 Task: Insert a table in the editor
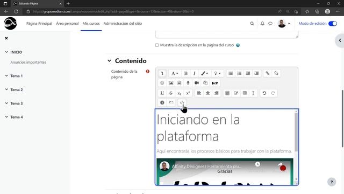[x=245, y=93]
